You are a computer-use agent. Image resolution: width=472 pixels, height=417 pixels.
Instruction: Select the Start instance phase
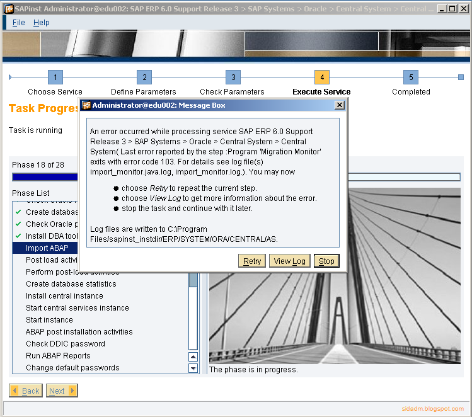pyautogui.click(x=49, y=320)
